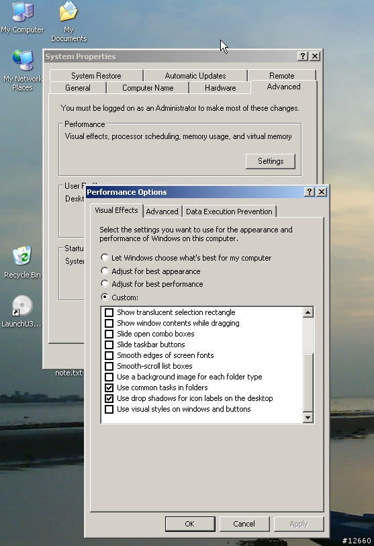374x546 pixels.
Task: Select Let Windows choose what's best option
Action: click(105, 257)
